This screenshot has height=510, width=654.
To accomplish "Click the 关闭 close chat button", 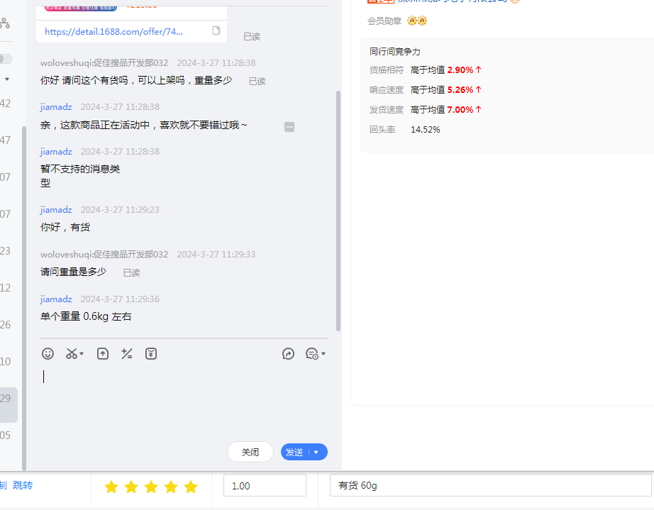I will tap(250, 452).
